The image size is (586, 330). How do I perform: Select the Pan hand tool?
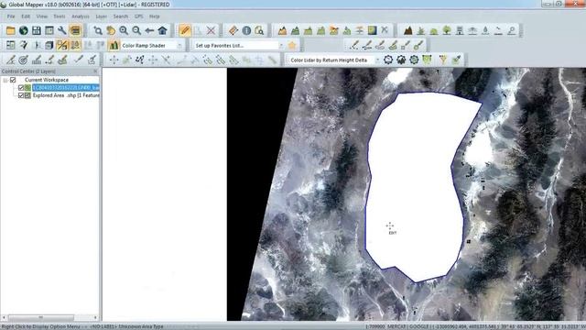click(x=111, y=30)
